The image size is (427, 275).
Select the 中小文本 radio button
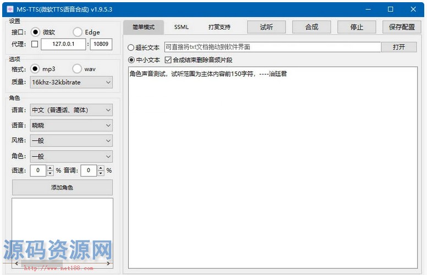pos(132,60)
